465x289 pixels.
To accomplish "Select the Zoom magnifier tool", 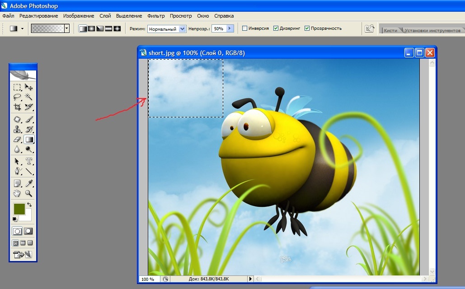I will [x=29, y=194].
